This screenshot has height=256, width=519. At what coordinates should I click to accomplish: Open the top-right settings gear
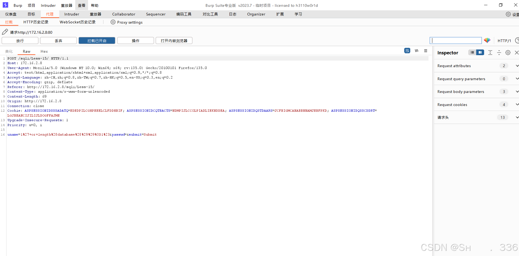tap(508, 14)
